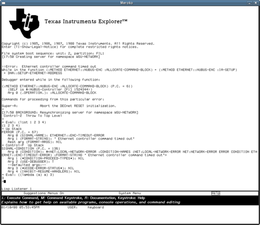
Task: Click the Arg 2 USE-DEBUGGER line
Action: pos(31,162)
